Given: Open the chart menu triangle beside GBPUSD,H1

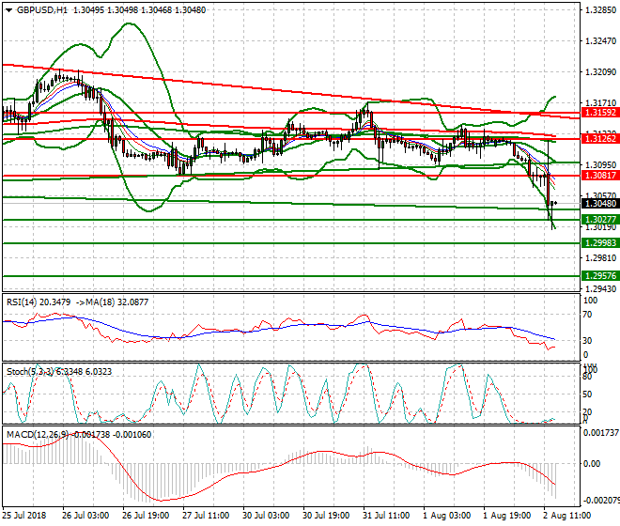Looking at the screenshot, I should point(8,10).
